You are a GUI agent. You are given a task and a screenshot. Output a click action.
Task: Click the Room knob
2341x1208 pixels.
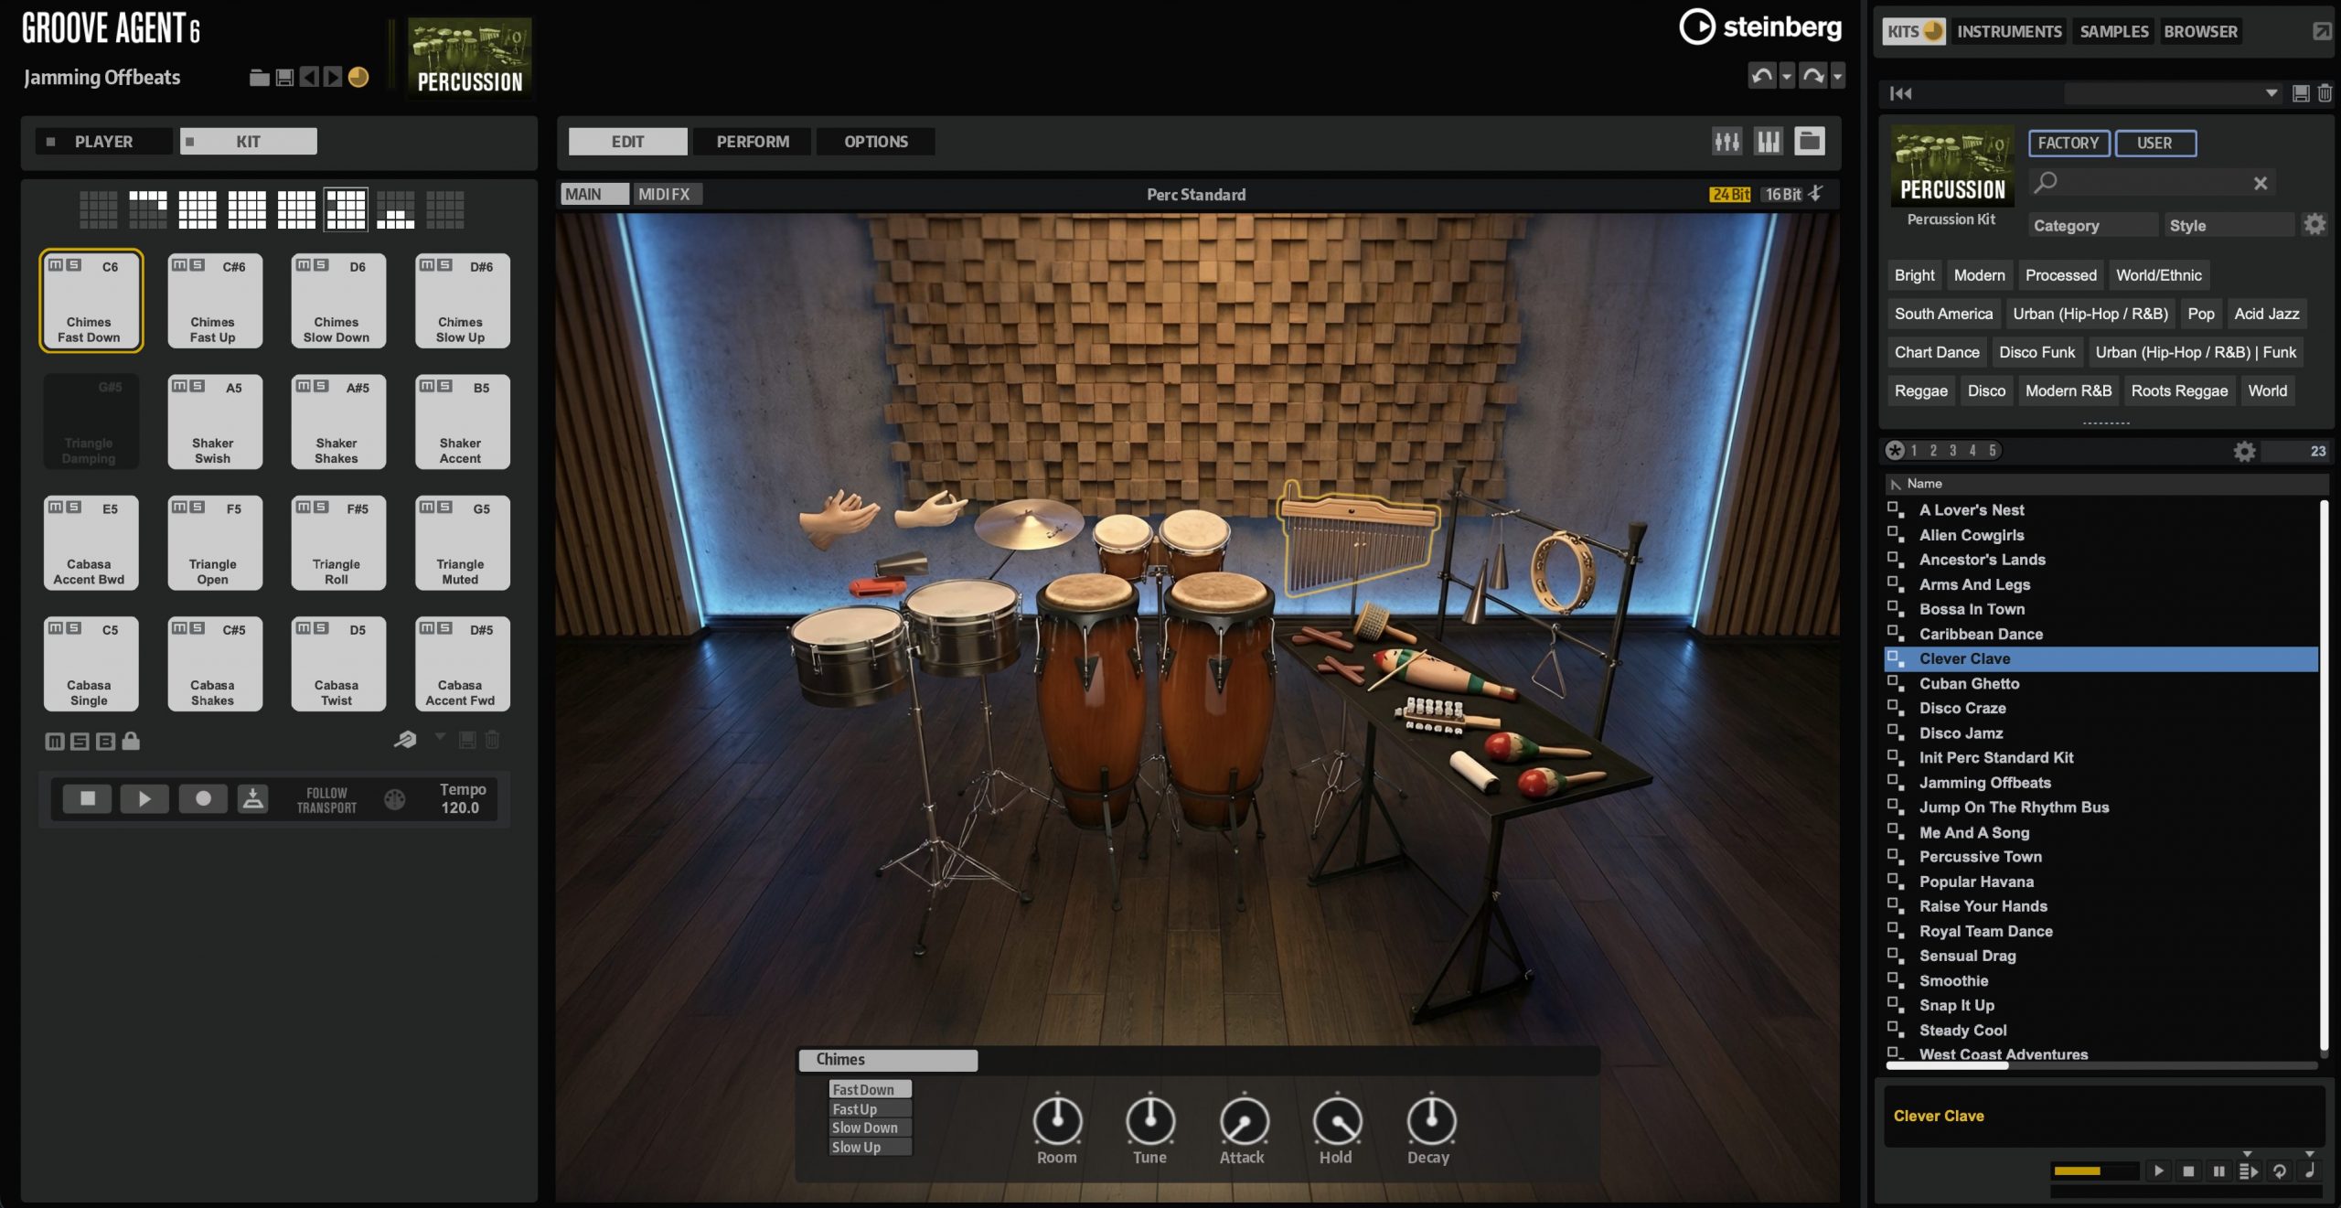(1057, 1120)
